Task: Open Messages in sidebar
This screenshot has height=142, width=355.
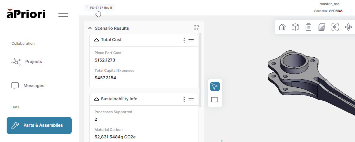Action: (x=34, y=86)
